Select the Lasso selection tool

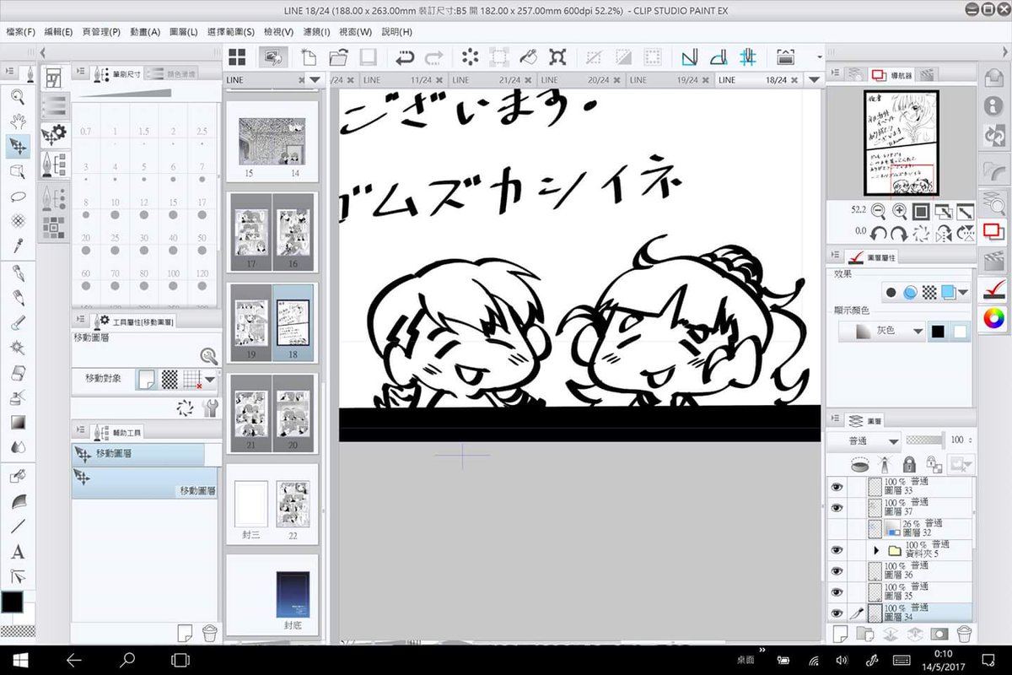[17, 196]
